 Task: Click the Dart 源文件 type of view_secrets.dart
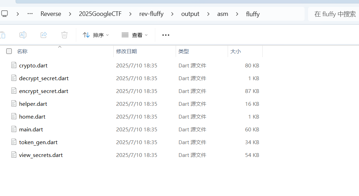pyautogui.click(x=192, y=155)
